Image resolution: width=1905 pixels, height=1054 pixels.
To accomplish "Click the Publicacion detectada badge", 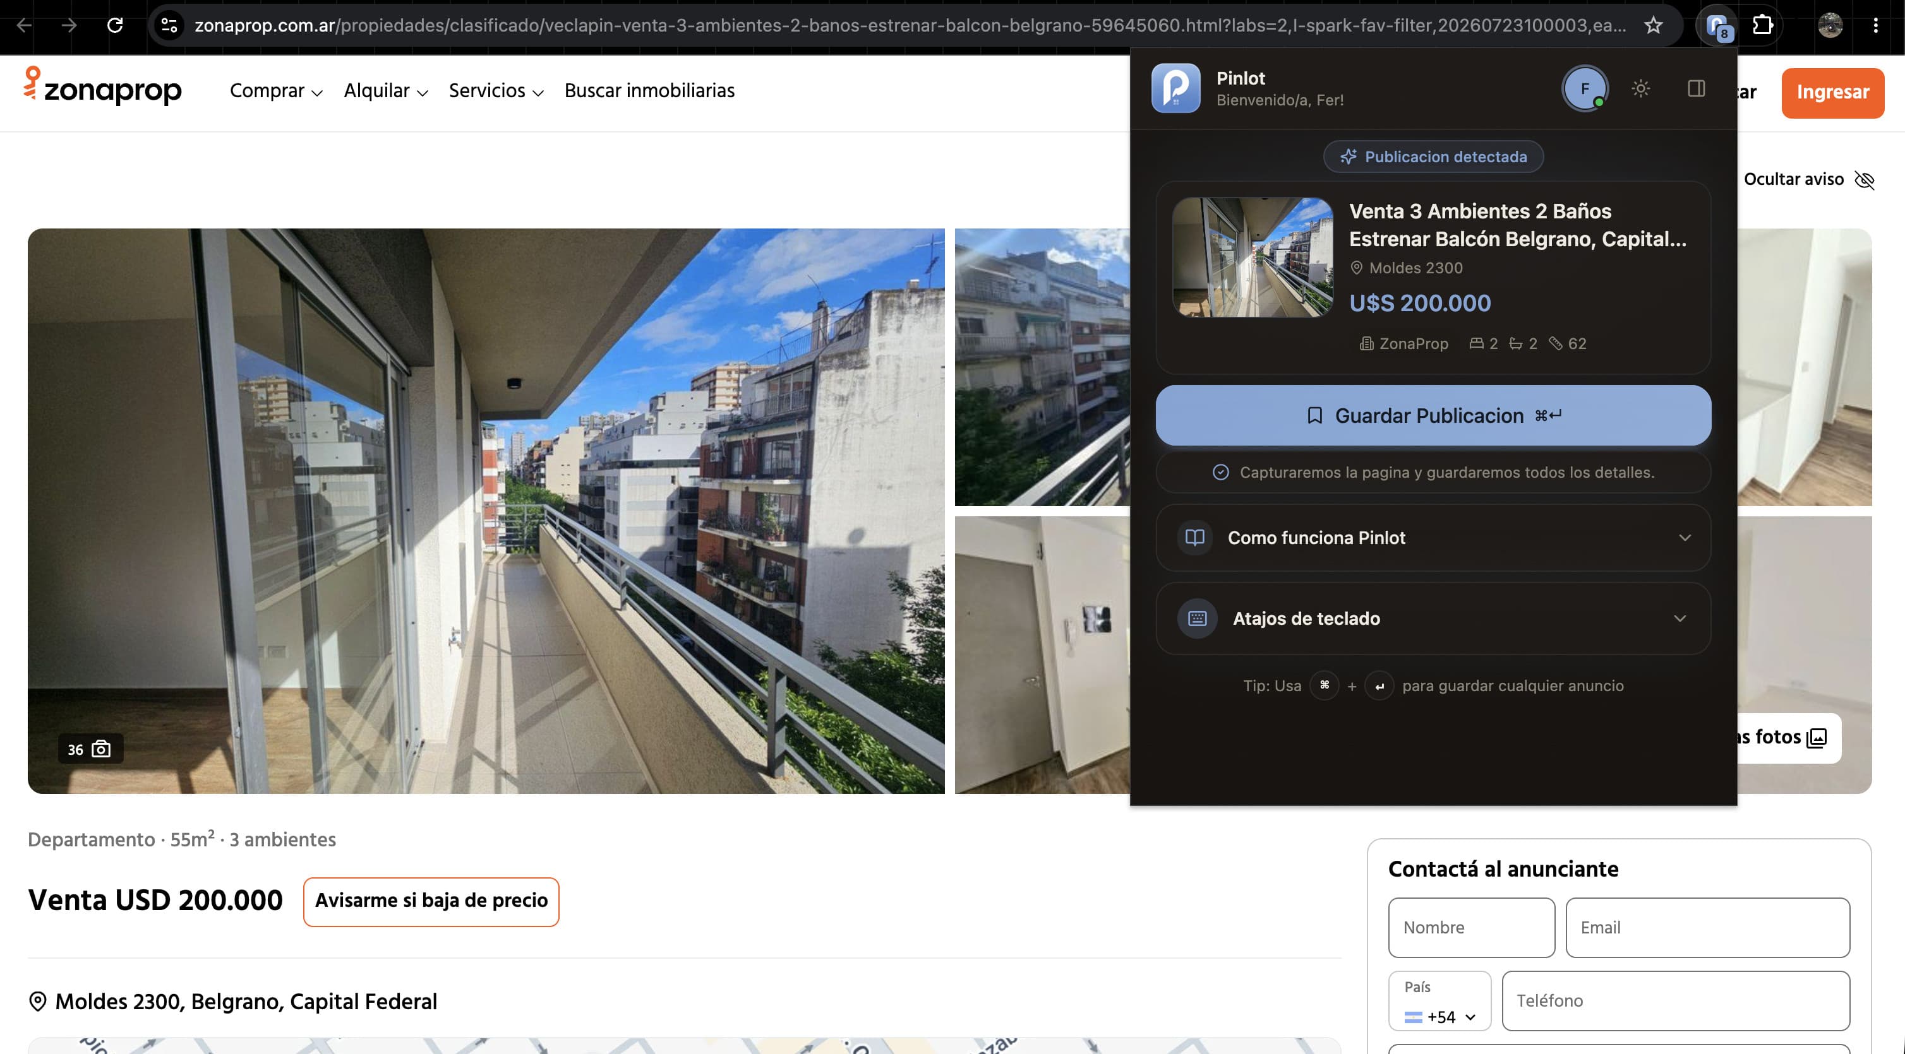I will click(x=1433, y=157).
